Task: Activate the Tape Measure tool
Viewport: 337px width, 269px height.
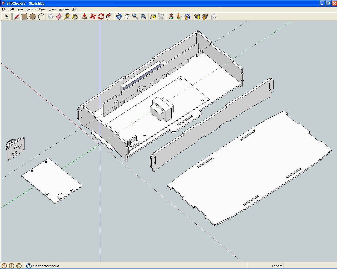Action: (x=67, y=17)
